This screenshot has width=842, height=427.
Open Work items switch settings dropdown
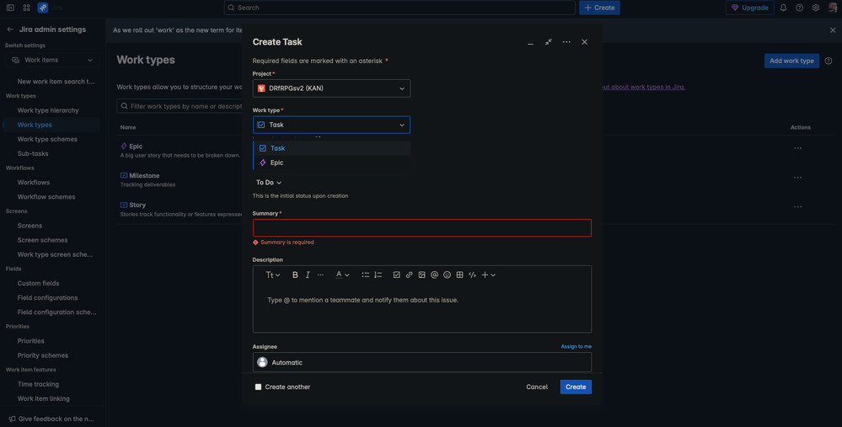pyautogui.click(x=52, y=60)
